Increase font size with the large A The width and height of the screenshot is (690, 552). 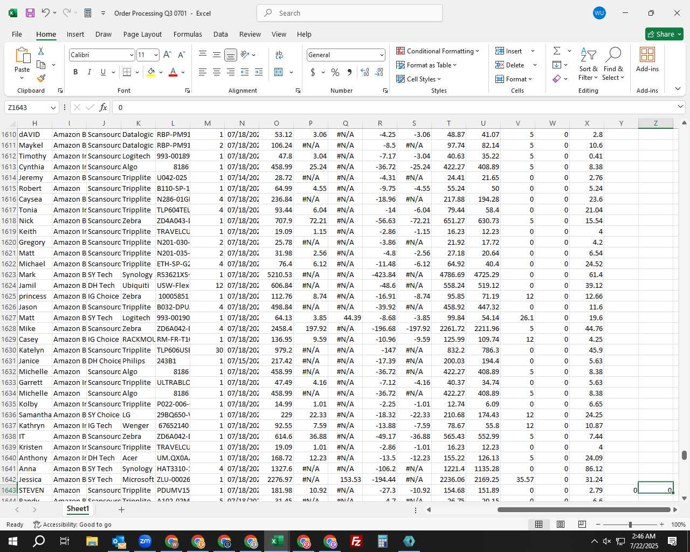pyautogui.click(x=167, y=55)
